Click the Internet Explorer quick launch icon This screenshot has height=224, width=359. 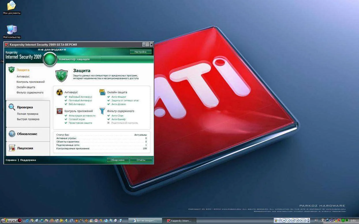pos(27,221)
